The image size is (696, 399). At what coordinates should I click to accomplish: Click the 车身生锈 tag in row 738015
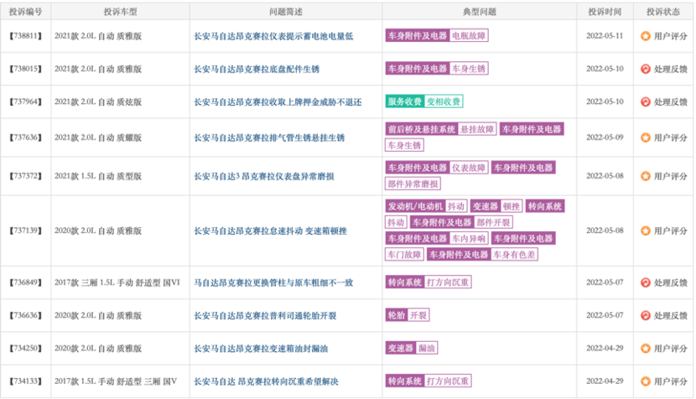pyautogui.click(x=469, y=69)
